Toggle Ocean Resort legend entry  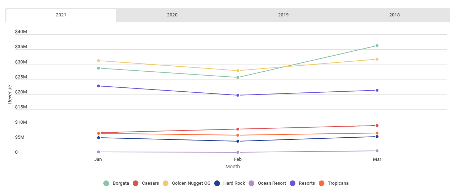(x=271, y=183)
